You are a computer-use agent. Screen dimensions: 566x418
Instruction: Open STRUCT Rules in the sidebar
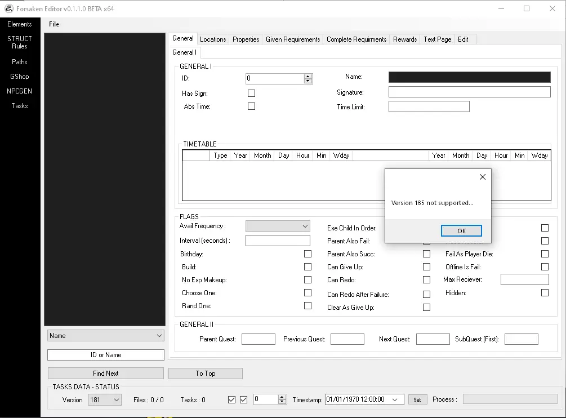20,42
